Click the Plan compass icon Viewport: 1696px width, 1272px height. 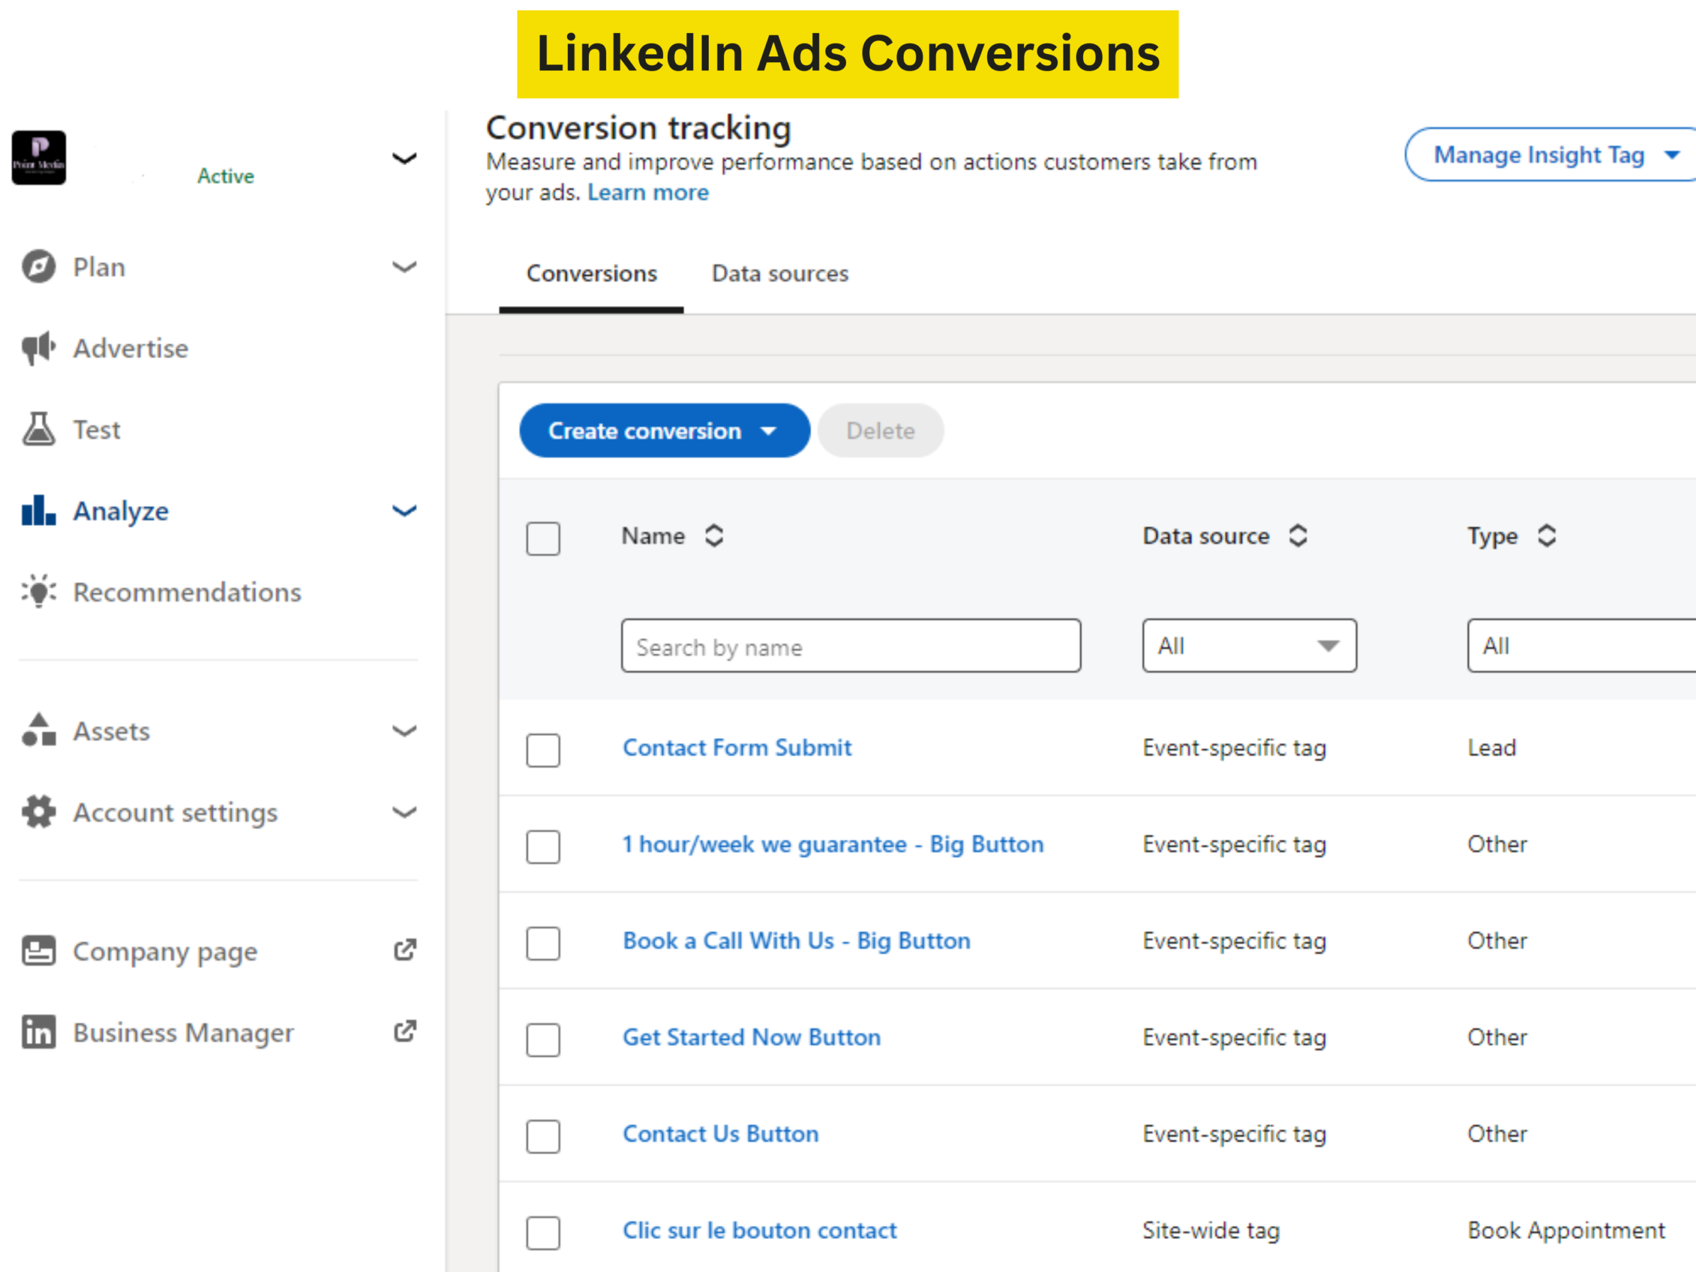click(38, 267)
